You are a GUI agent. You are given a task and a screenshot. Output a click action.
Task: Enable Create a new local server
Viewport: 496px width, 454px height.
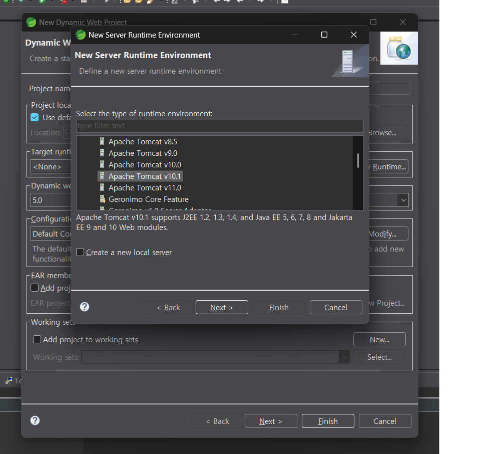click(80, 253)
